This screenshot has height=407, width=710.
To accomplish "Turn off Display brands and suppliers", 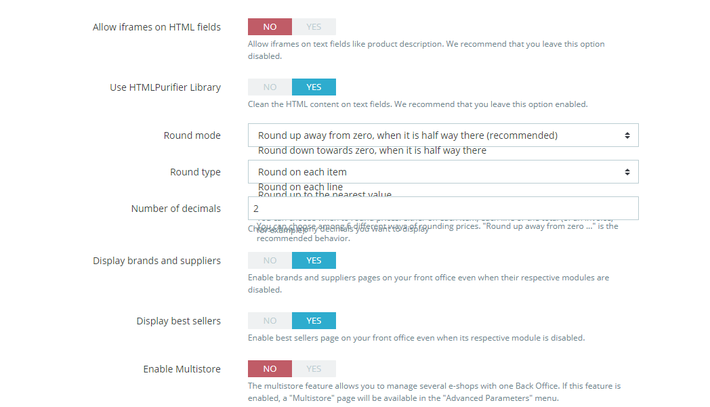I will click(x=270, y=261).
